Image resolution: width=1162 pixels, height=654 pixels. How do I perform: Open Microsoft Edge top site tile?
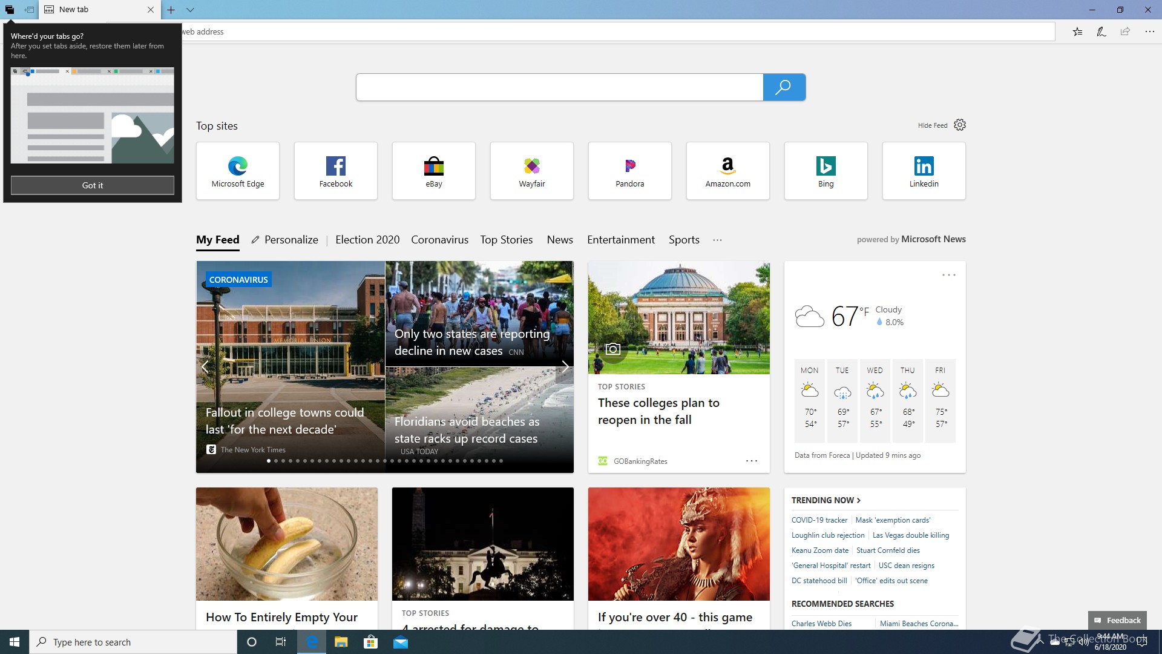[x=238, y=171]
